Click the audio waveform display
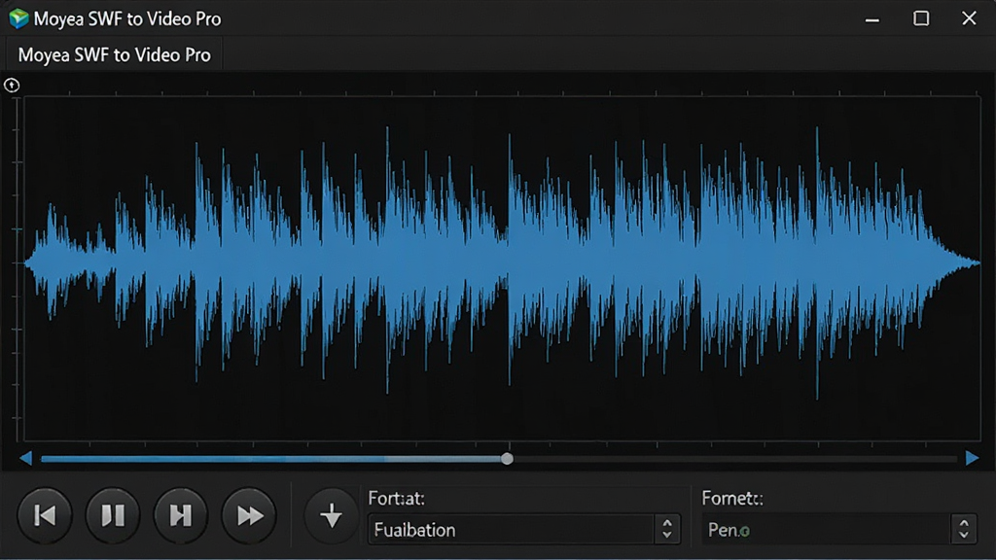 point(503,268)
